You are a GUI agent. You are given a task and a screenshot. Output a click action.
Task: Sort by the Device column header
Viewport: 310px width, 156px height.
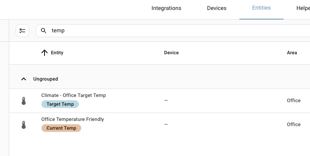(x=171, y=53)
